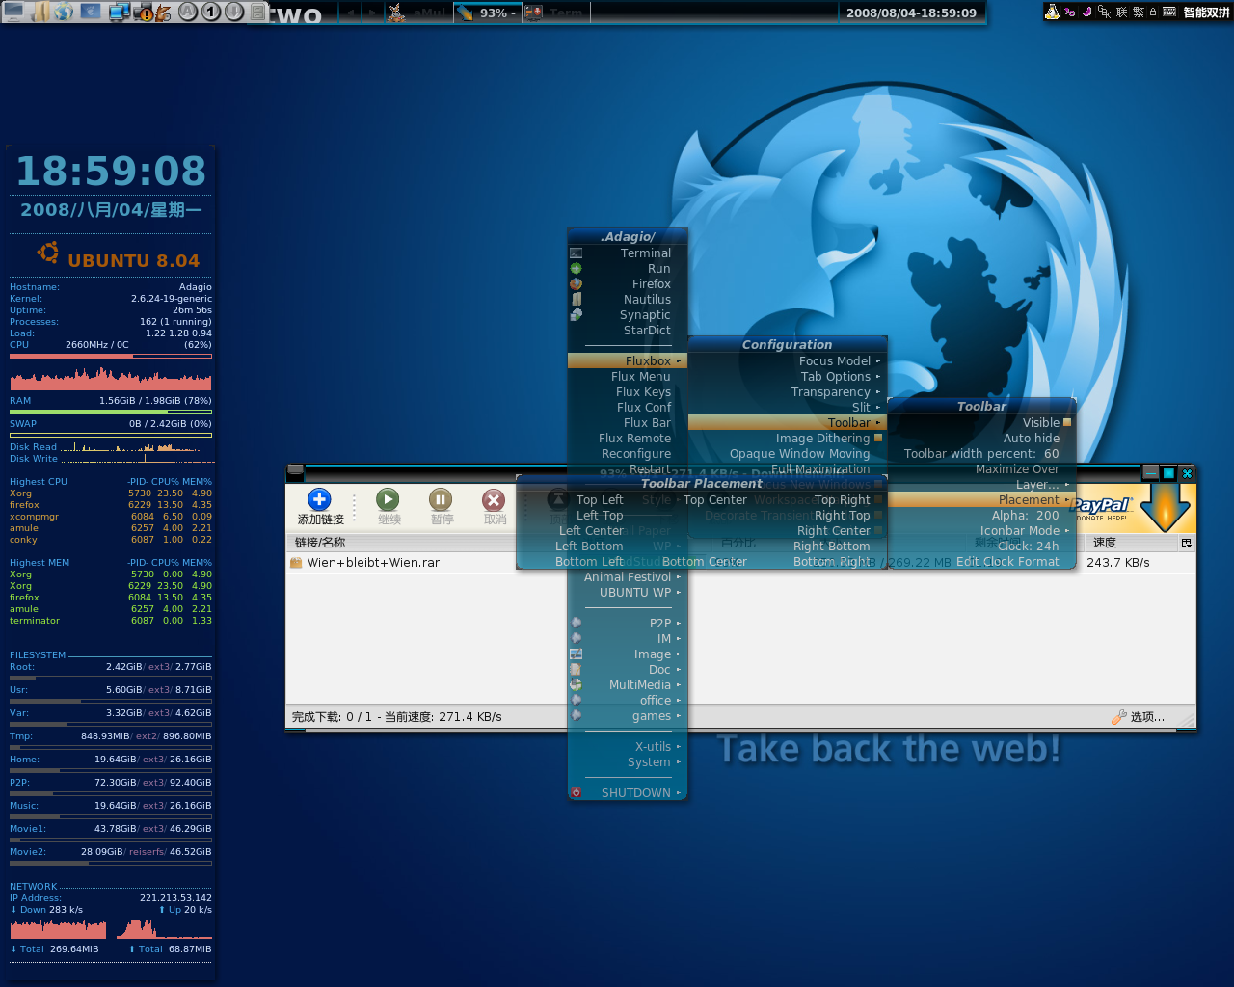Expand the Transparency submenu
1234x987 pixels.
tap(788, 391)
